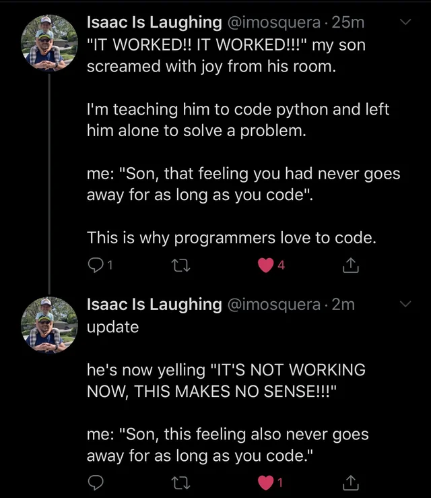Click @imosquera handle on the update tweet
This screenshot has width=431, height=498.
[273, 305]
